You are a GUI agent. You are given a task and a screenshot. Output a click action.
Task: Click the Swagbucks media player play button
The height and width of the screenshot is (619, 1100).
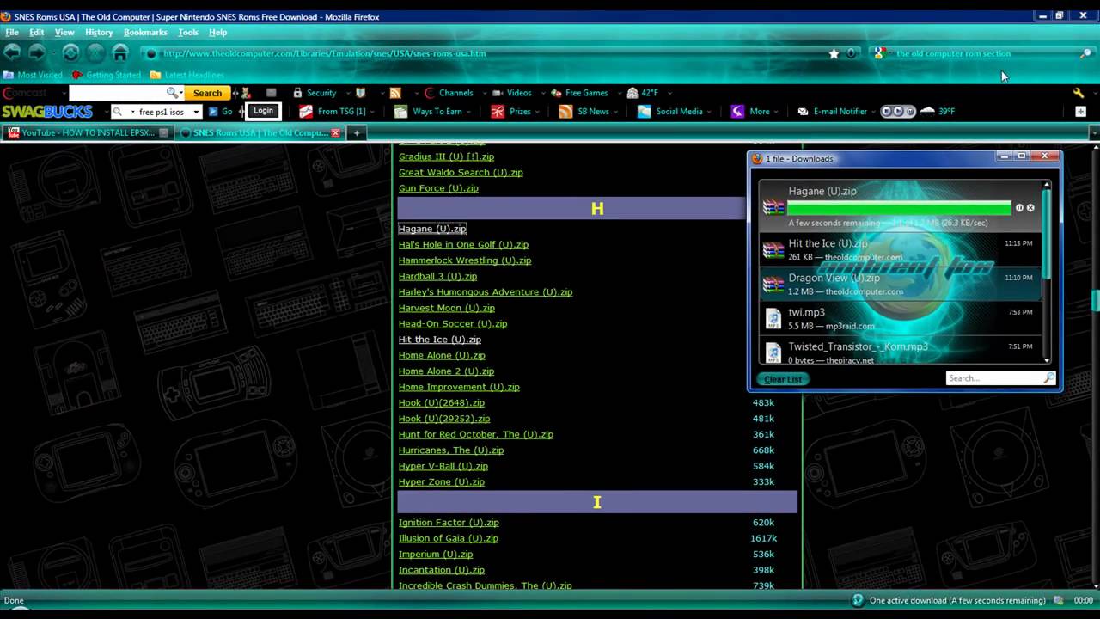(x=898, y=112)
